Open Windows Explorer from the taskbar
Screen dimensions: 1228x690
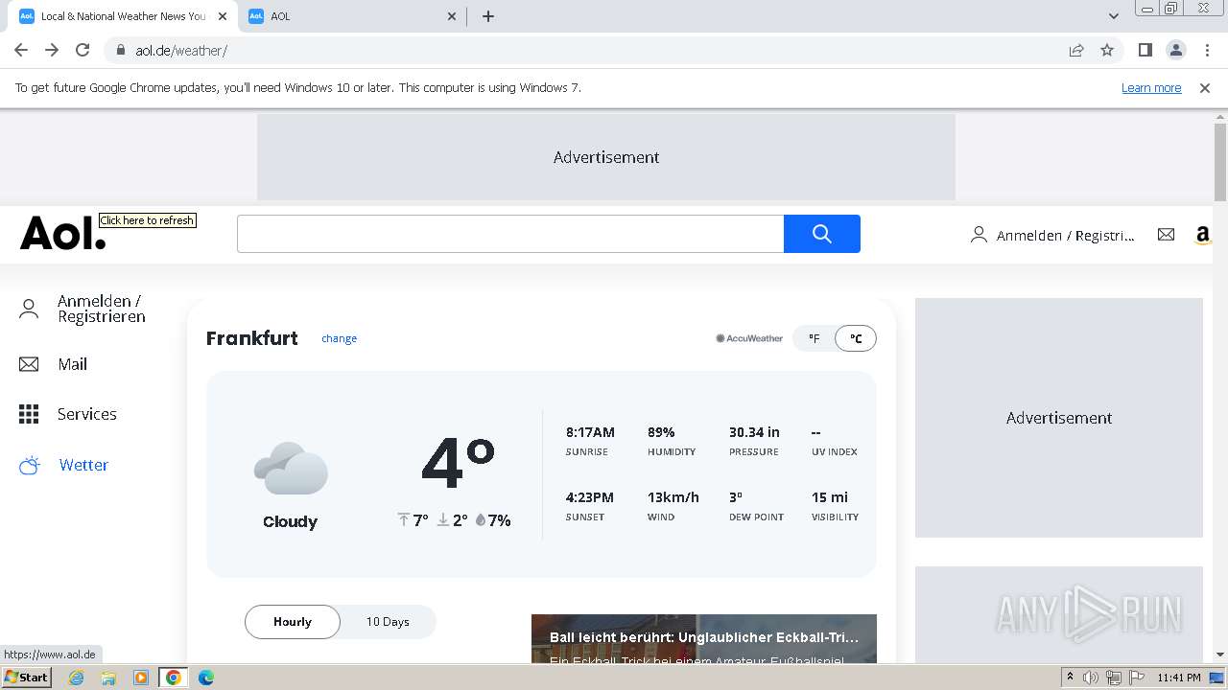point(108,678)
